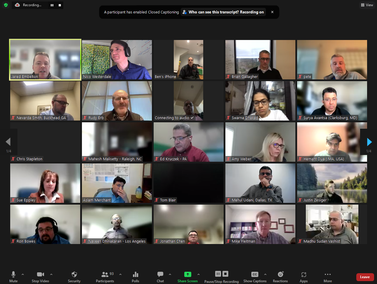Pause recording in the top-left indicator
This screenshot has height=284, width=377.
(x=52, y=5)
